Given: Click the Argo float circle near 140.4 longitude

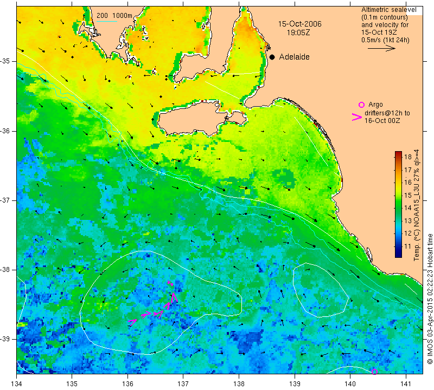Looking at the screenshot, I should (x=374, y=372).
